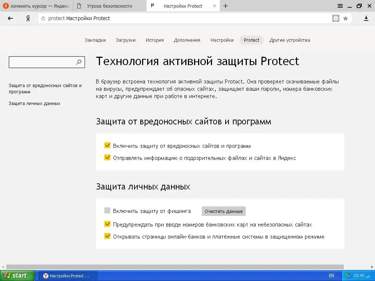Open the Дополнения section

(x=187, y=40)
